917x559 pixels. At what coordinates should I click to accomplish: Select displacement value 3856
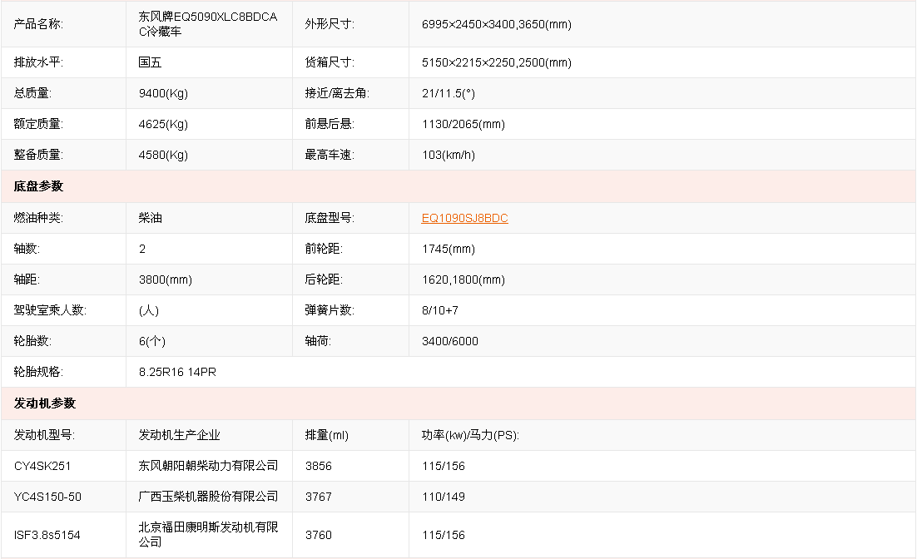pos(318,466)
